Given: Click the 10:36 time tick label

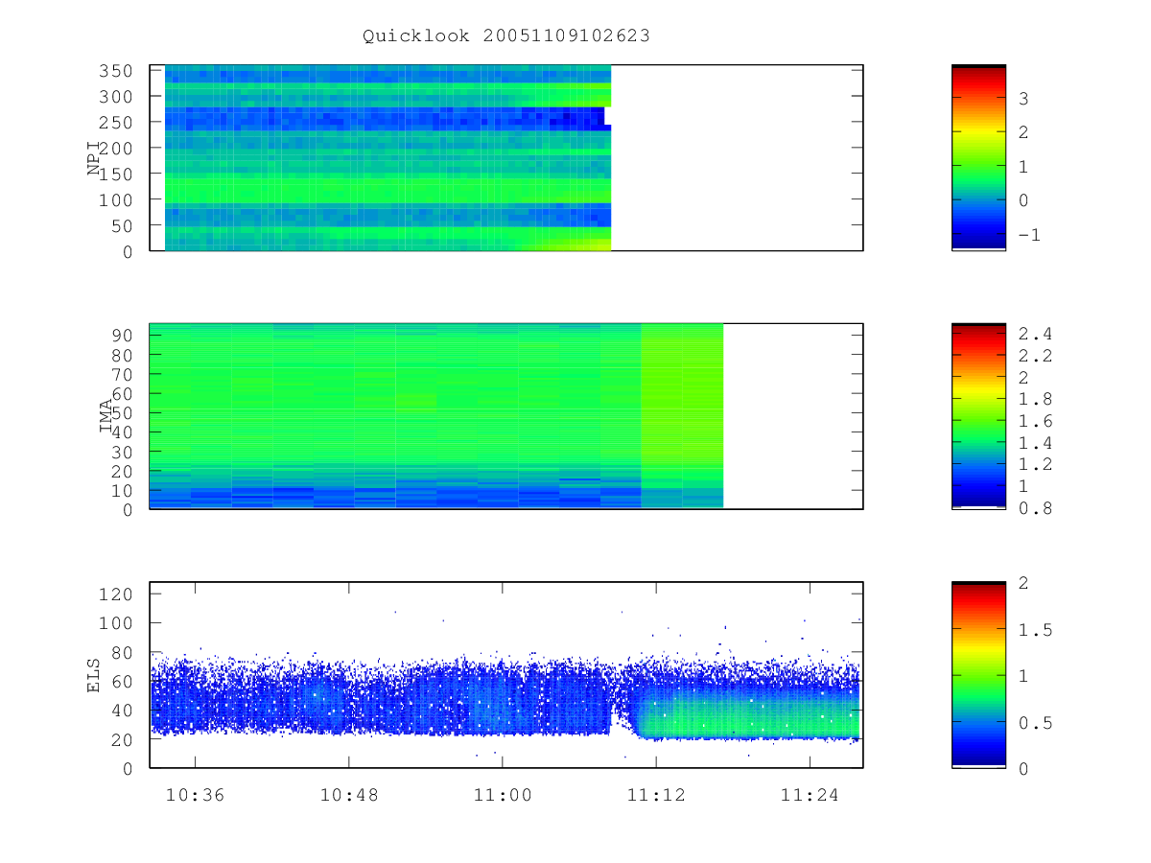Looking at the screenshot, I should click(x=196, y=795).
